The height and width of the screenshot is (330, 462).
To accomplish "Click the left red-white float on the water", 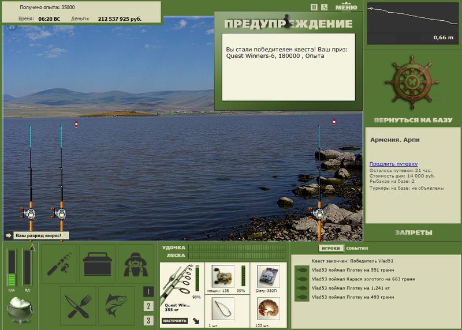I will (x=76, y=124).
